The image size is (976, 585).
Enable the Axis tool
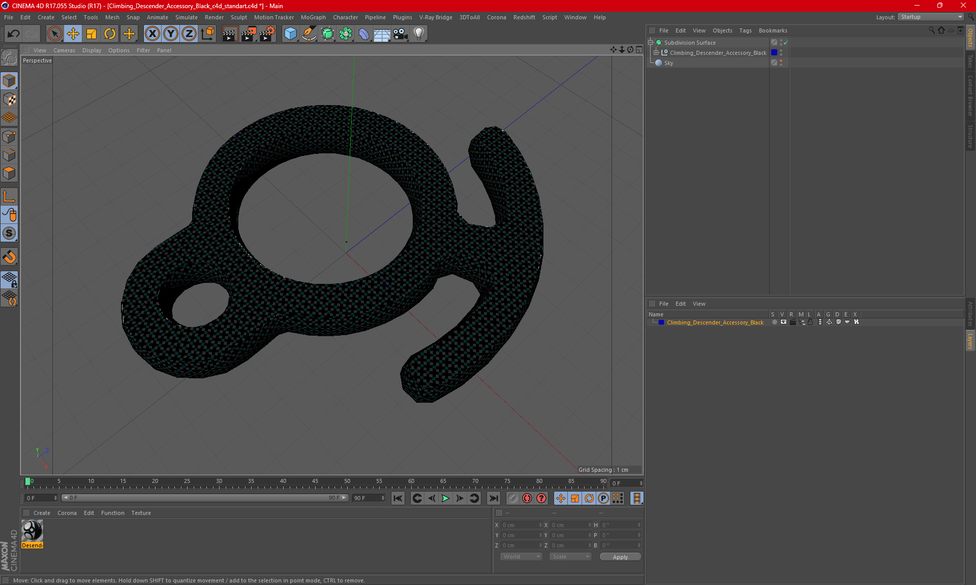coord(9,197)
